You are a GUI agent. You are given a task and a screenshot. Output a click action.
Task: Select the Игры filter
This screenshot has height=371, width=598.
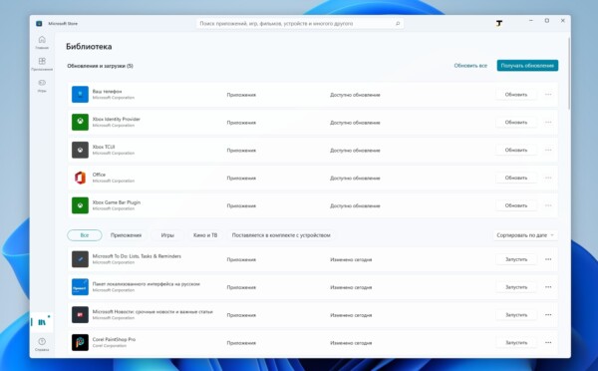tap(167, 235)
